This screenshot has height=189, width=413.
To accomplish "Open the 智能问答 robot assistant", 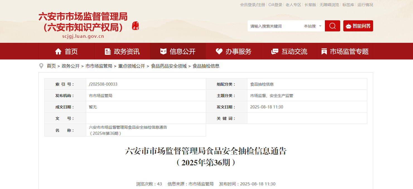I will [358, 26].
